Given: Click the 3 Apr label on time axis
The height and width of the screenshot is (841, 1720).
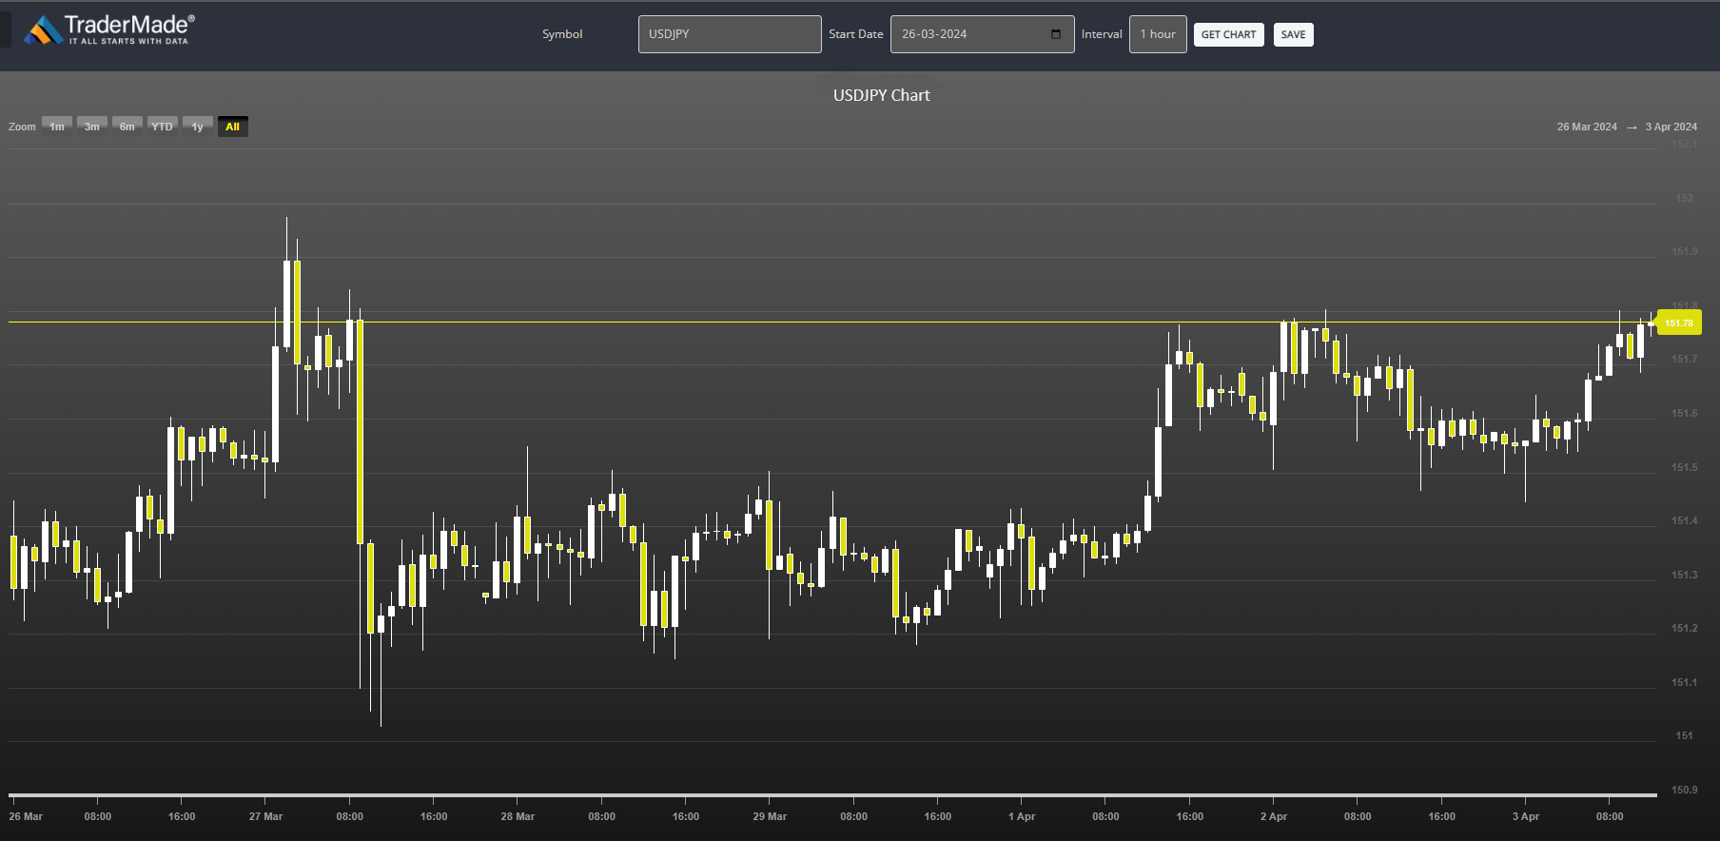Looking at the screenshot, I should click(1526, 816).
